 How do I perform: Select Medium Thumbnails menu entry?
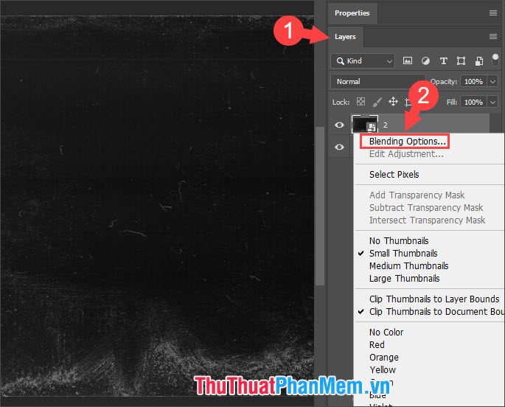[408, 265]
